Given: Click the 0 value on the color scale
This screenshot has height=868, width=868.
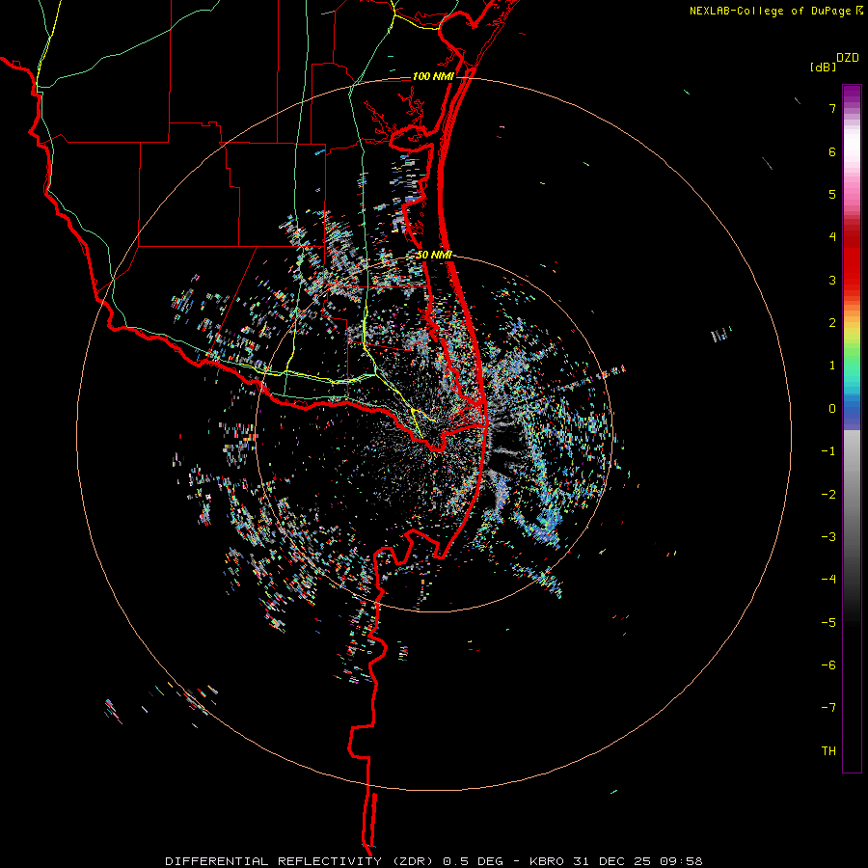Looking at the screenshot, I should click(832, 409).
